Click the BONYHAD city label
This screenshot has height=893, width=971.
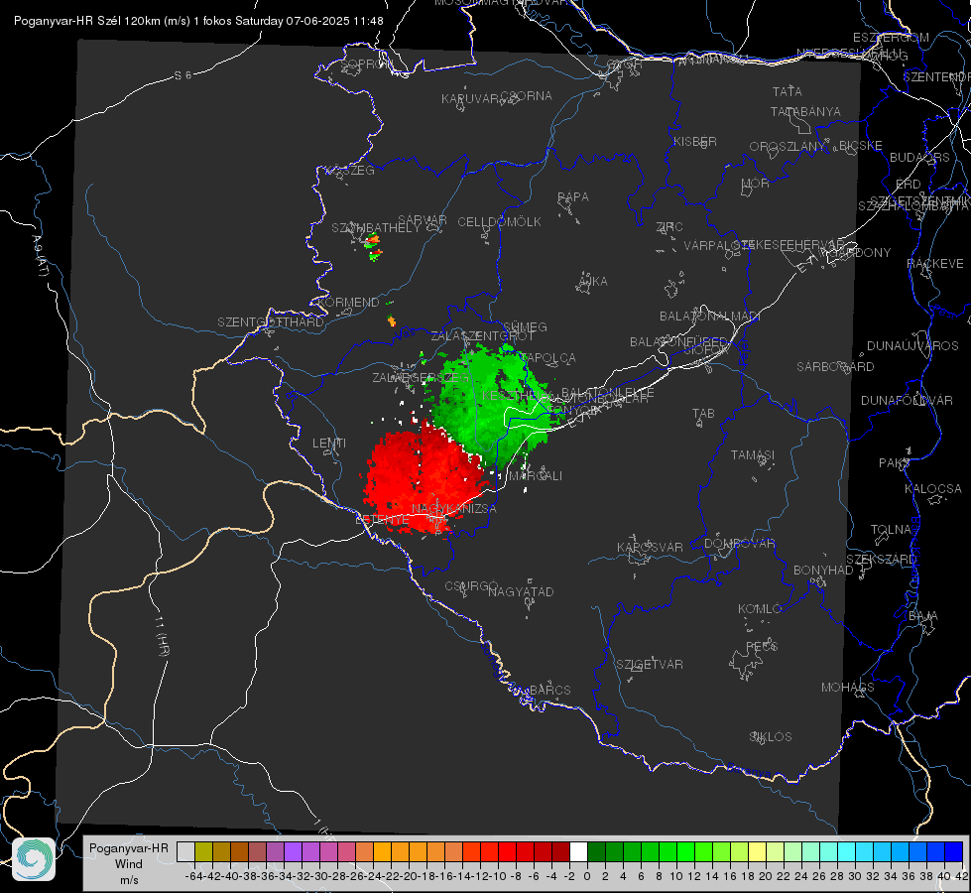click(x=823, y=571)
